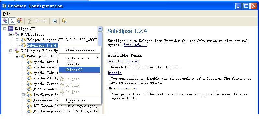Open the File menu

pos(6,14)
